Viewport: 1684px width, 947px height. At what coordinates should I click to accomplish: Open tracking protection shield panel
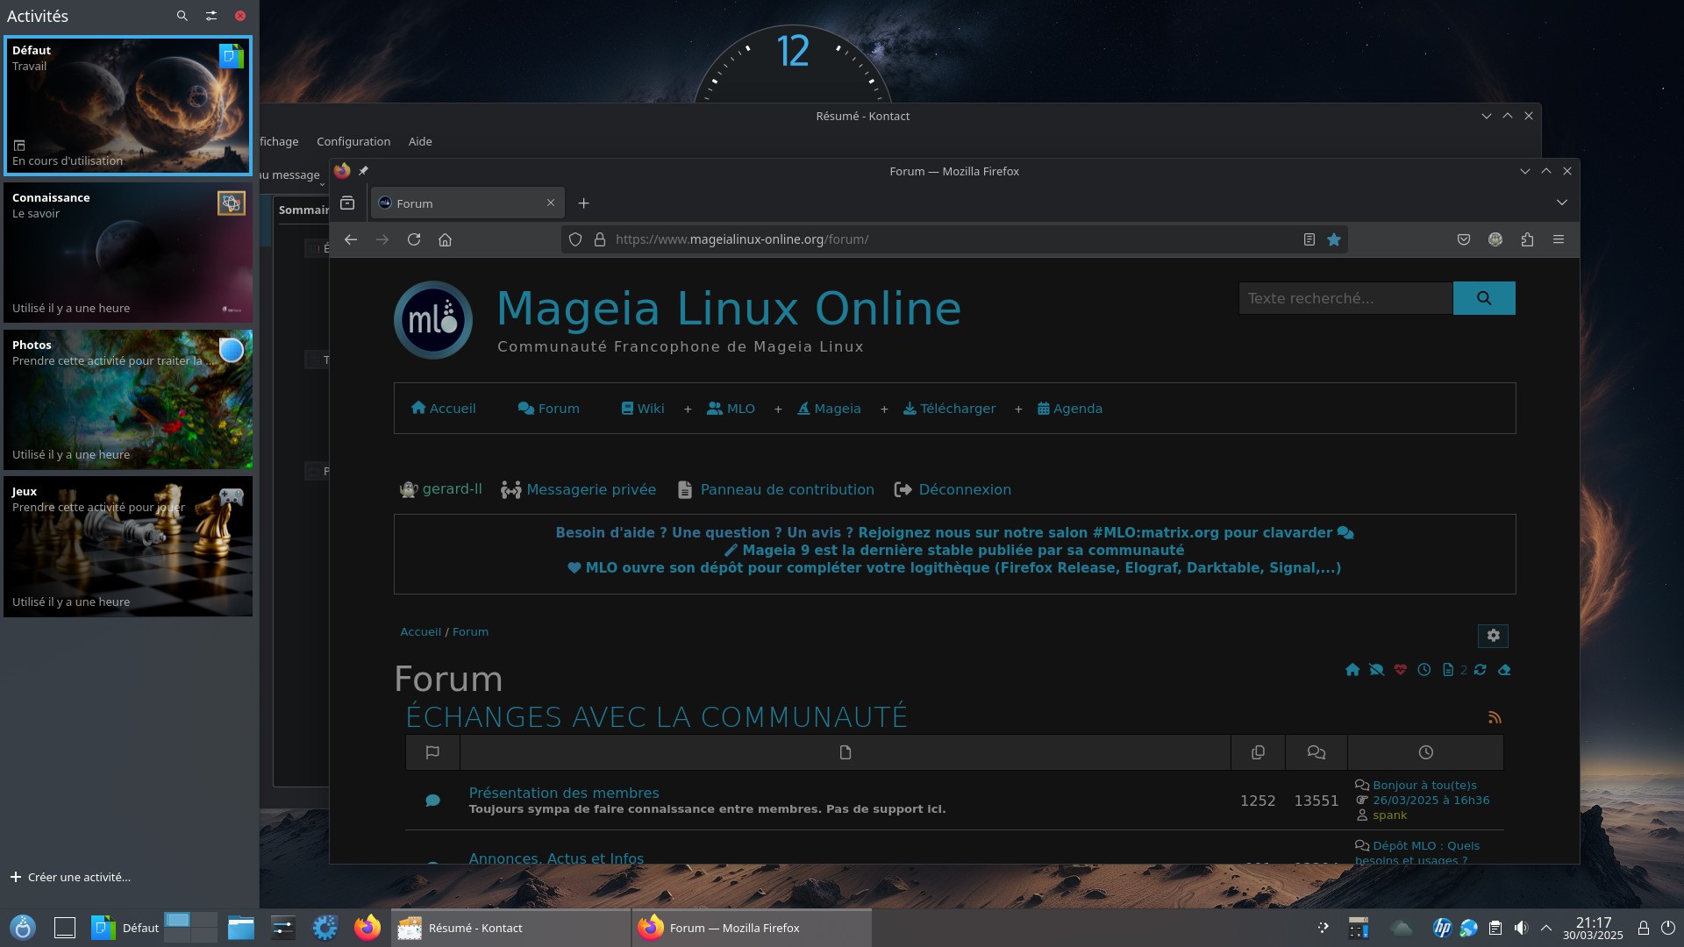[575, 239]
